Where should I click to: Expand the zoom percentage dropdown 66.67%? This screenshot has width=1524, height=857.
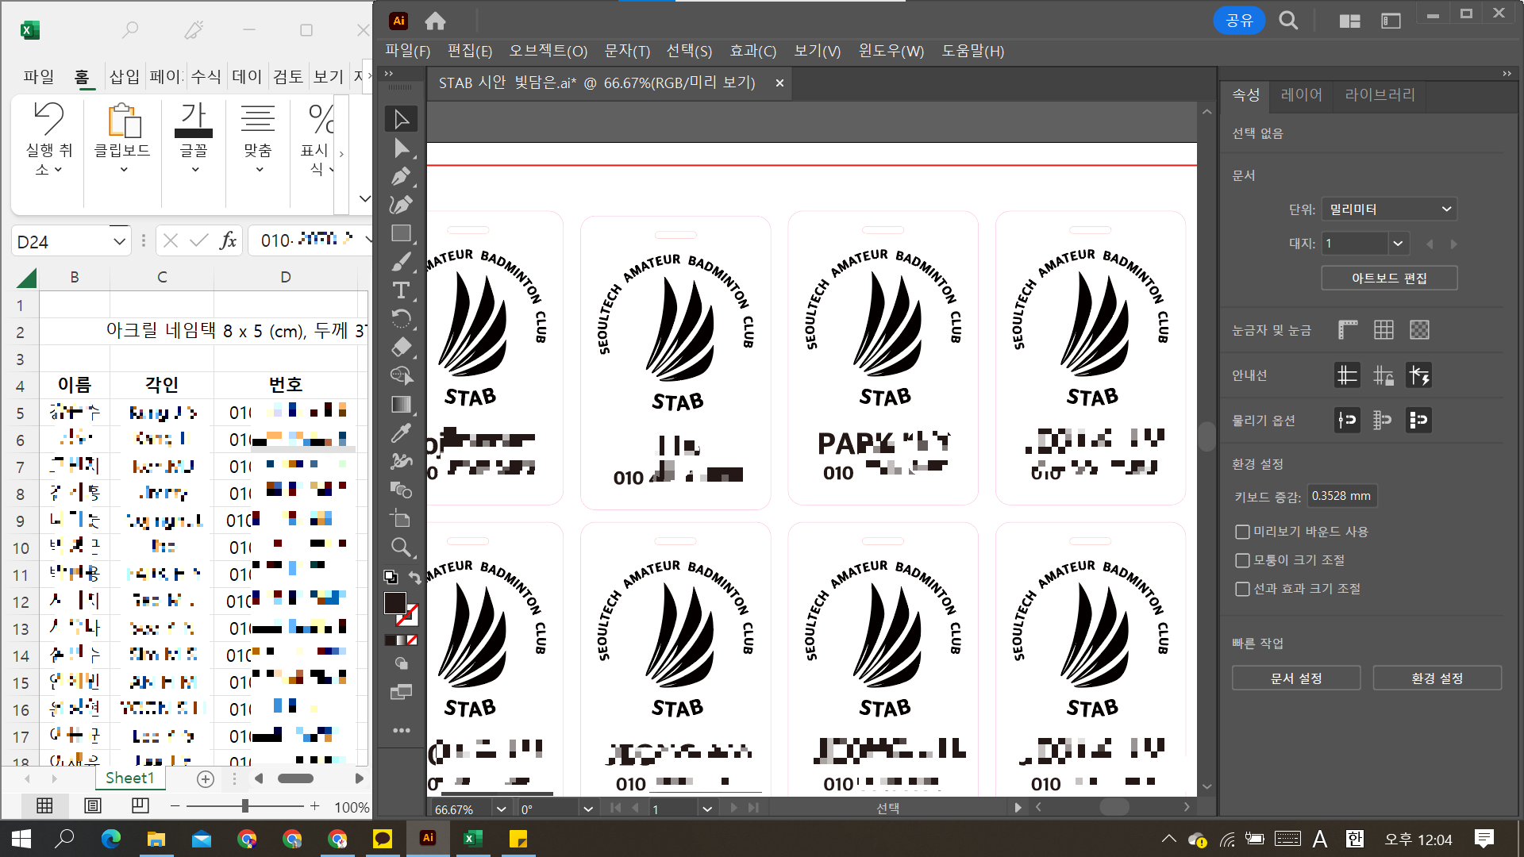point(501,809)
